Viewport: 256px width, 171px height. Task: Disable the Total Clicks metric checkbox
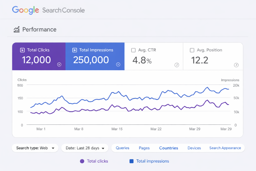pos(22,50)
